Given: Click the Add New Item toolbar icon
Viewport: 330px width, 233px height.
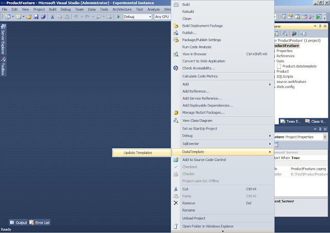Looking at the screenshot, I should click(x=19, y=17).
